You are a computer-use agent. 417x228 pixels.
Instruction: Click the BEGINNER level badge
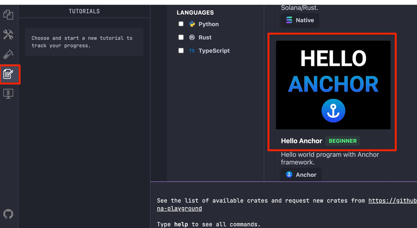(343, 141)
